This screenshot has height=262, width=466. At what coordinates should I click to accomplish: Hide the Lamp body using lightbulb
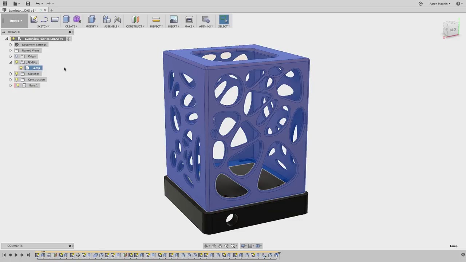tap(21, 68)
